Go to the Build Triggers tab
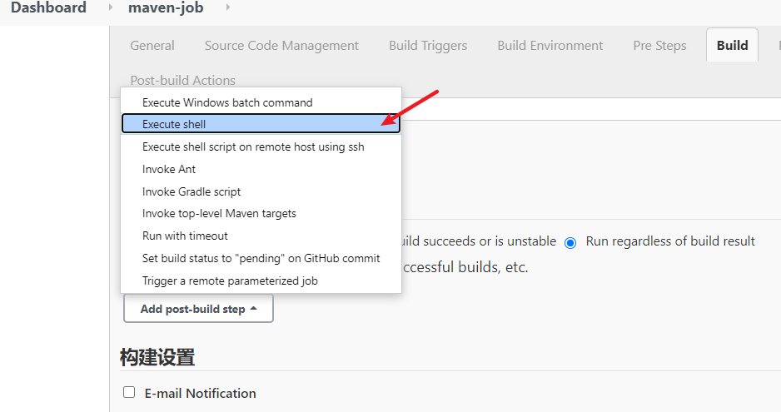The image size is (781, 412). coord(428,45)
